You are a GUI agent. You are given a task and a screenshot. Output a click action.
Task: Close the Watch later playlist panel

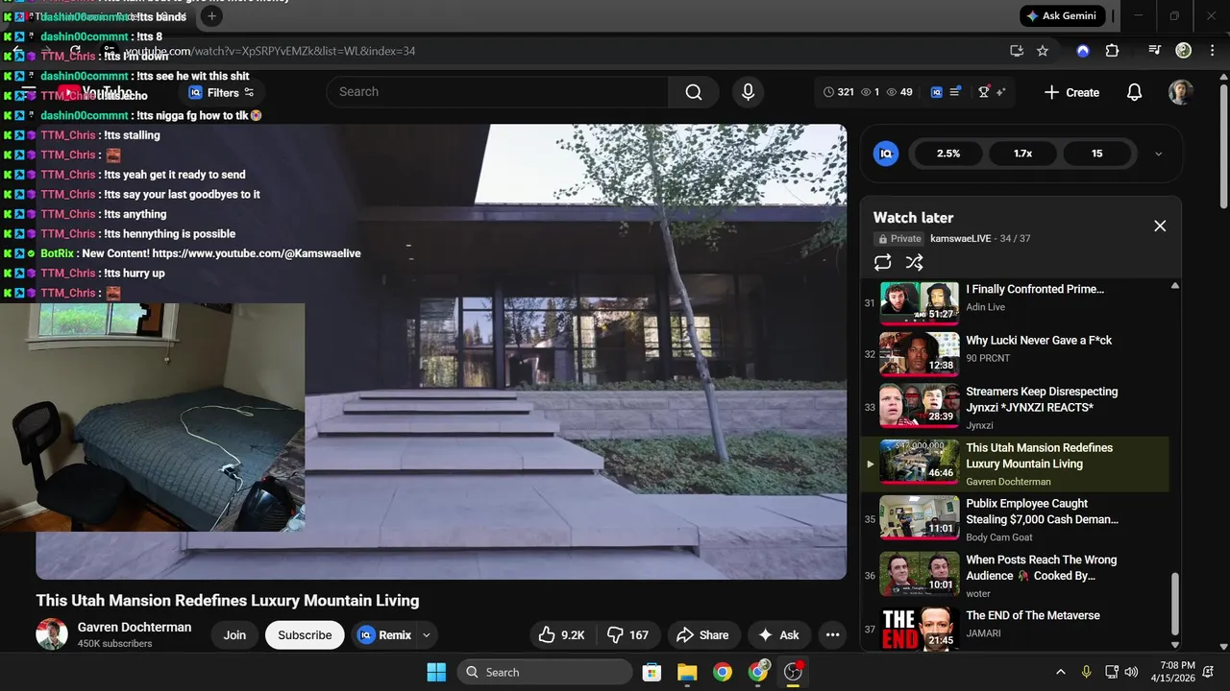click(1160, 226)
